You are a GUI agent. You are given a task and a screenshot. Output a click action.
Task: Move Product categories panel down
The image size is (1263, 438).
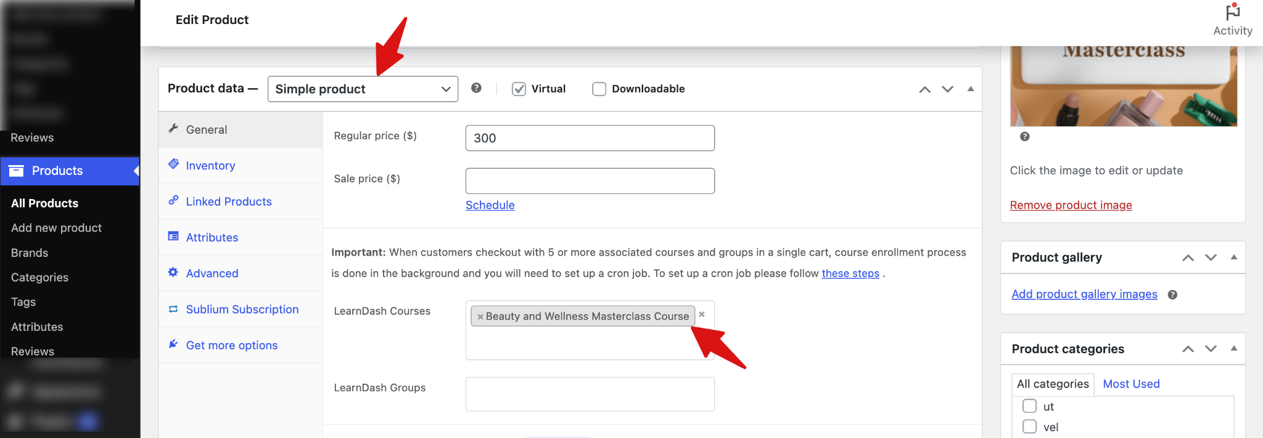click(x=1211, y=349)
